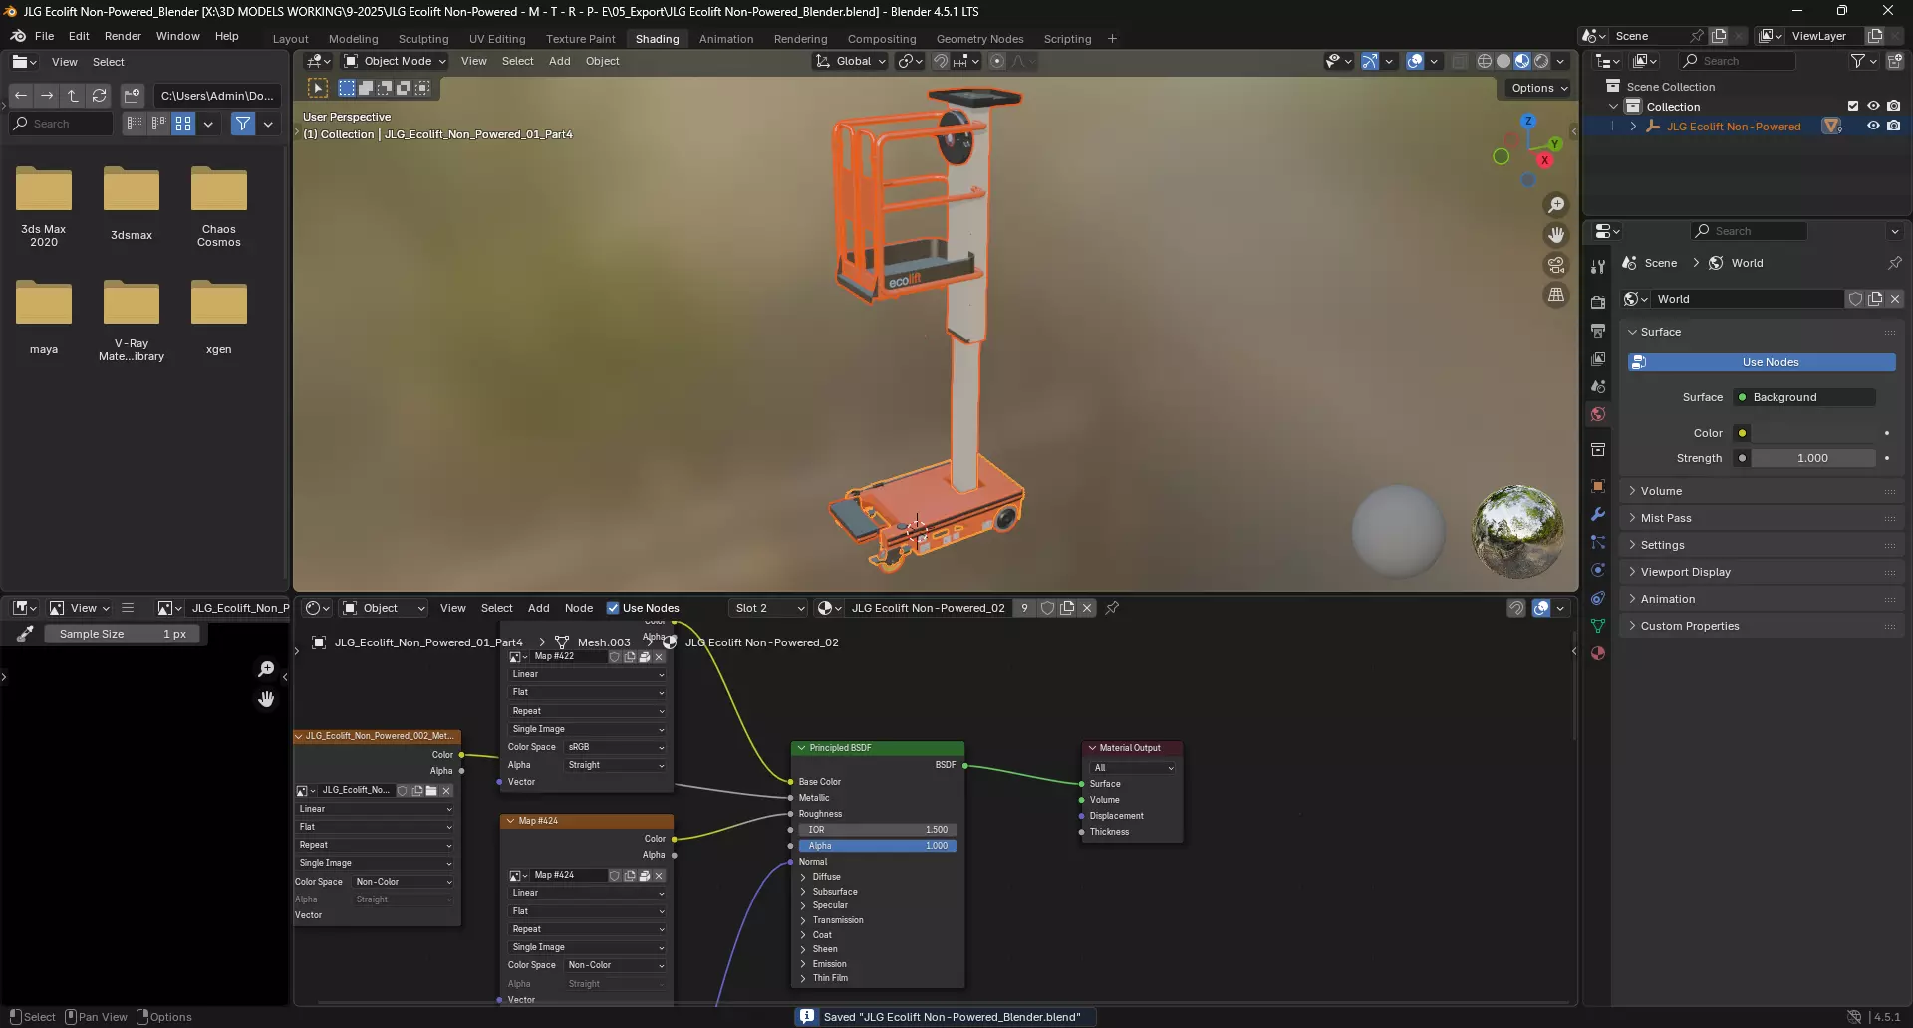Hide JLG Ecolift Non-Powered in viewport
Screen dimensions: 1913x1028
(1873, 127)
